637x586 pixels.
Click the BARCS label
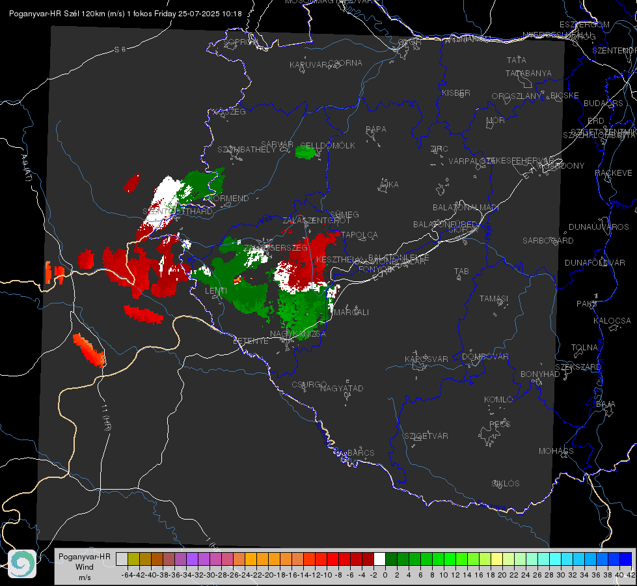pos(360,453)
